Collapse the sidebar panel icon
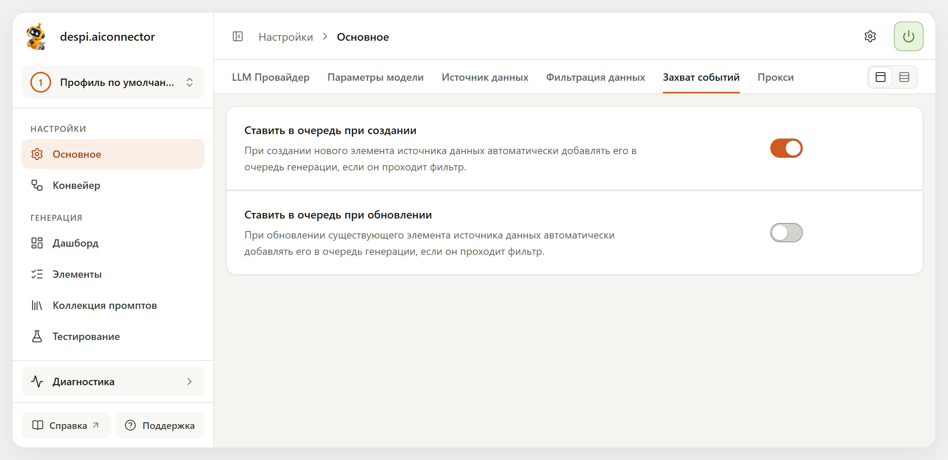Screen dimensions: 948x460 [x=238, y=37]
